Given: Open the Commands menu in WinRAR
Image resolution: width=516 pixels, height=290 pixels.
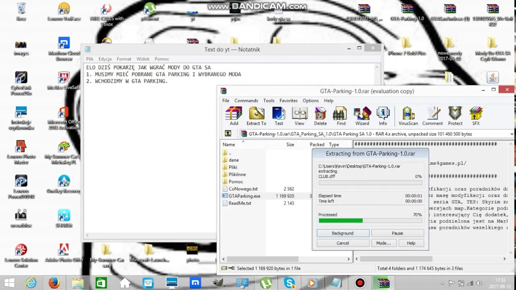Looking at the screenshot, I should (x=246, y=101).
